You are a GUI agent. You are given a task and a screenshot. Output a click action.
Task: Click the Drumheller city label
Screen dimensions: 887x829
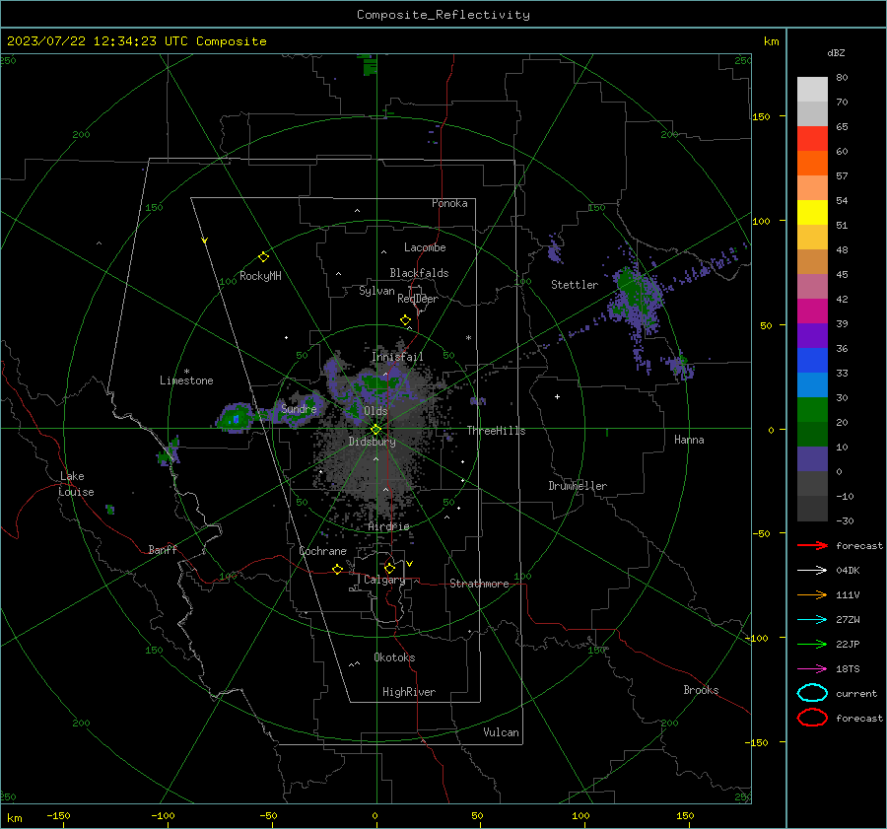578,486
